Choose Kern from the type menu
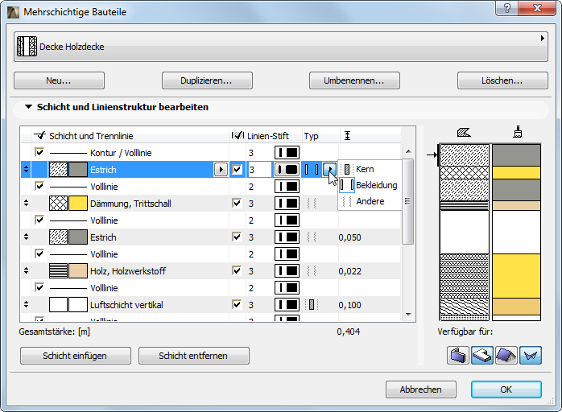Image resolution: width=562 pixels, height=412 pixels. click(370, 169)
